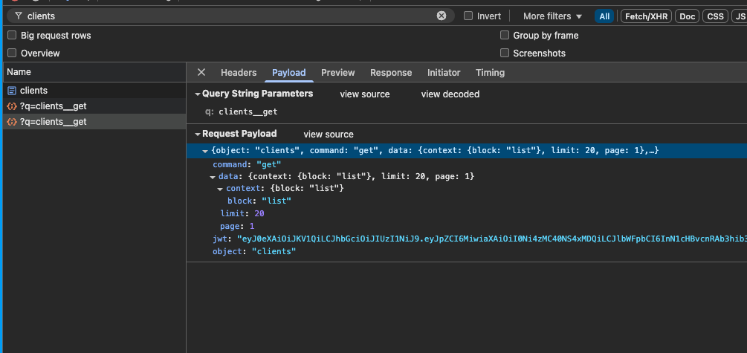Check the Group by frame option
The width and height of the screenshot is (747, 353).
505,36
